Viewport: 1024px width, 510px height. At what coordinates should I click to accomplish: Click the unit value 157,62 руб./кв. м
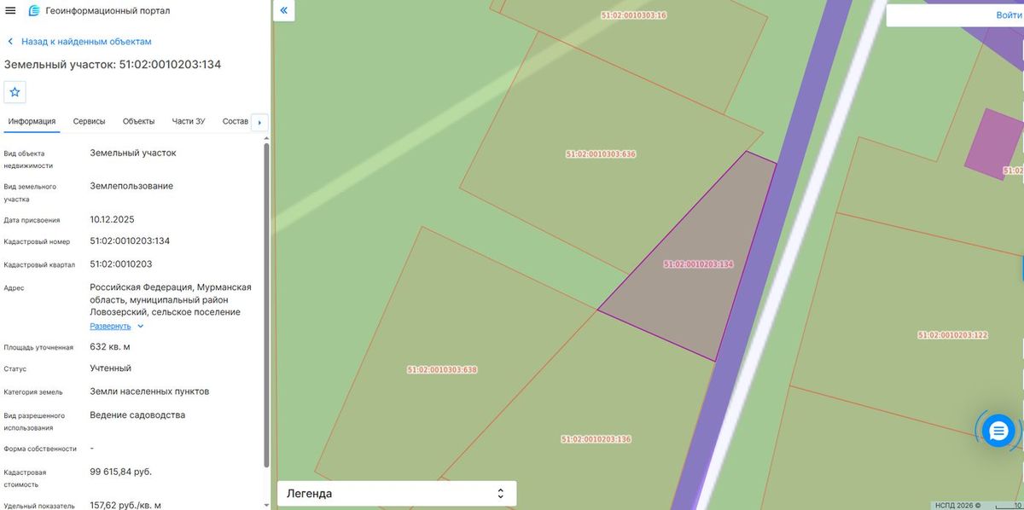pos(125,505)
